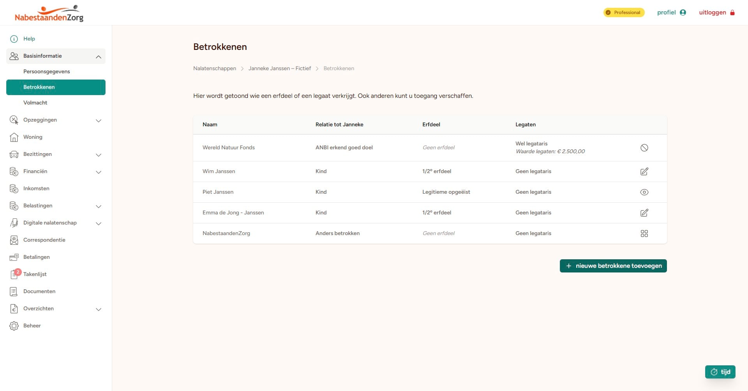The image size is (748, 391).
Task: Go to Persoonsgegevens submenu
Action: 47,72
